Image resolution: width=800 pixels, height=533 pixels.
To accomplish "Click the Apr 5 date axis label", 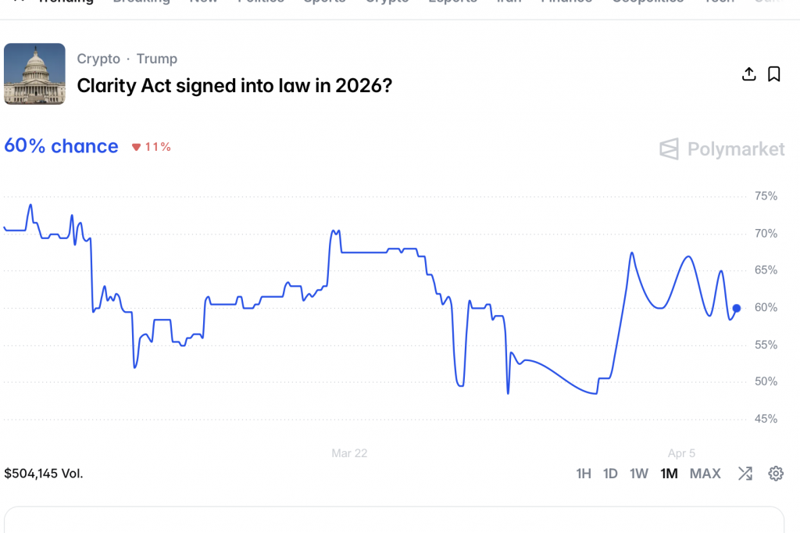I will tap(681, 453).
